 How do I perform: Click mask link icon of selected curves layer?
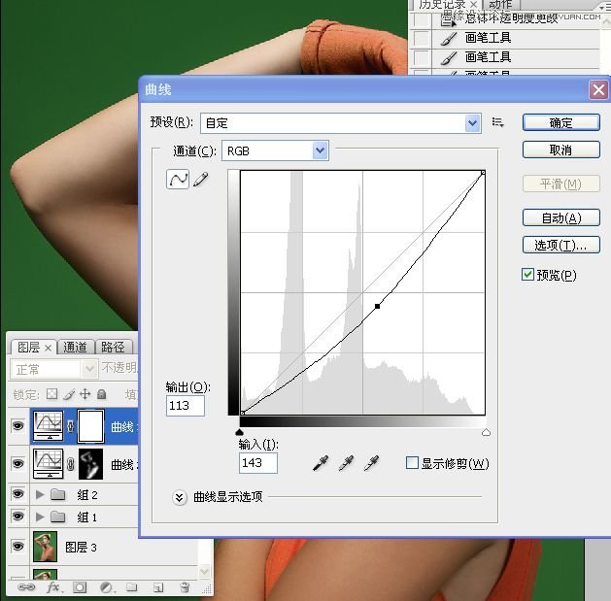point(70,426)
